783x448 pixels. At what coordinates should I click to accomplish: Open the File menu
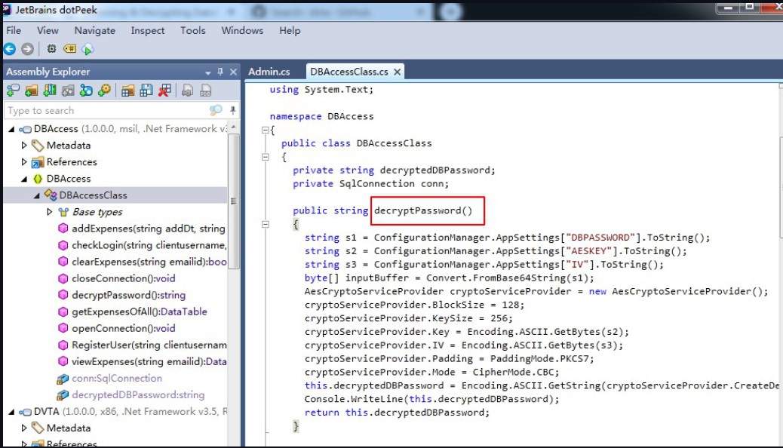click(x=14, y=30)
